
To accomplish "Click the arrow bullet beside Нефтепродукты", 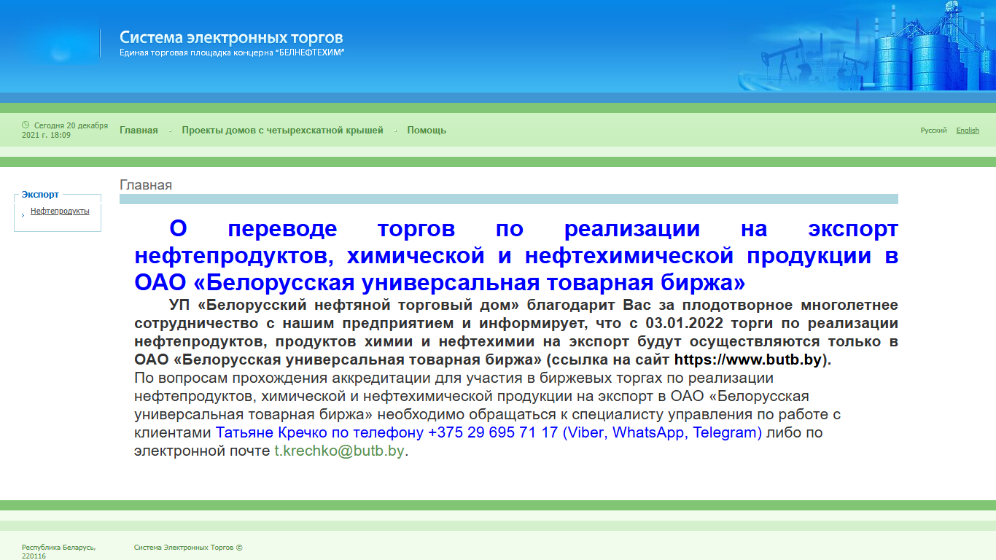I will pos(23,215).
